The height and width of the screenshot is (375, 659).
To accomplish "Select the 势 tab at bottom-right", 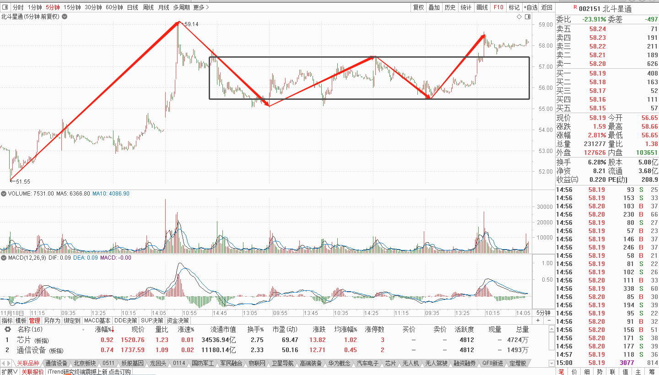I will 600,371.
